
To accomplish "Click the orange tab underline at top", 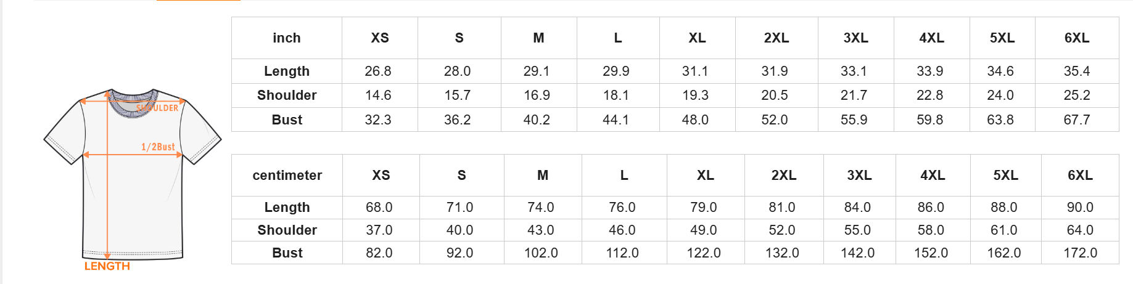I will pyautogui.click(x=198, y=1).
